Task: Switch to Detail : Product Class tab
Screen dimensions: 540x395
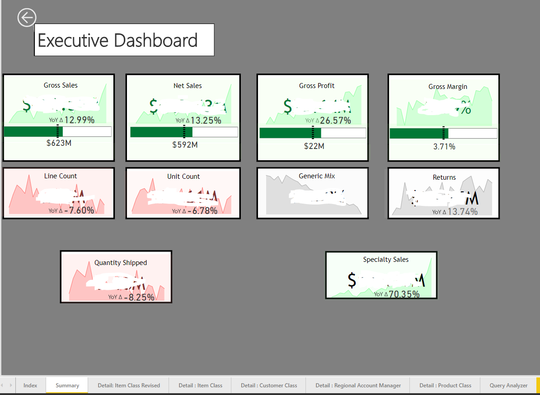Action: [445, 385]
